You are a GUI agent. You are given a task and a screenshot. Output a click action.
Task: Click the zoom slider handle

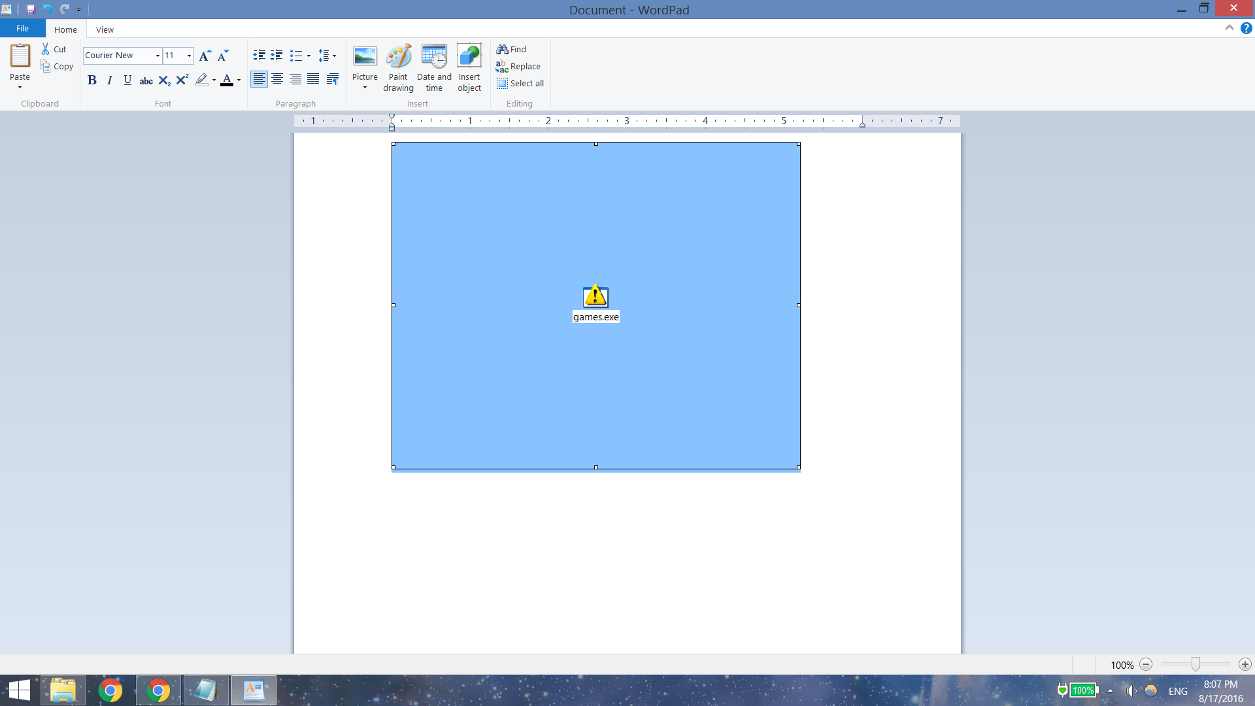(1195, 664)
